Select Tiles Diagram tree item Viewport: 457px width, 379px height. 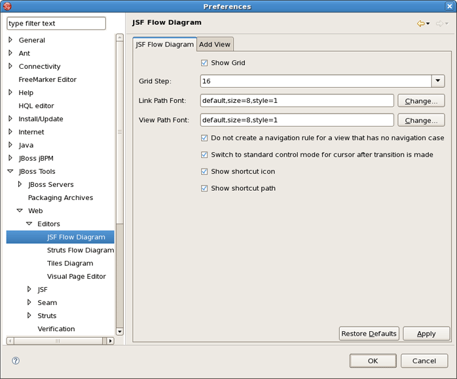pyautogui.click(x=70, y=264)
